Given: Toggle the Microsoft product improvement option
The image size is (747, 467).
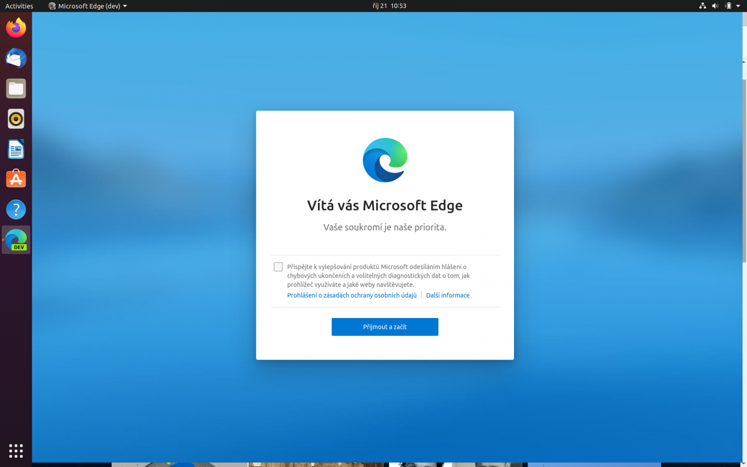Looking at the screenshot, I should [278, 267].
